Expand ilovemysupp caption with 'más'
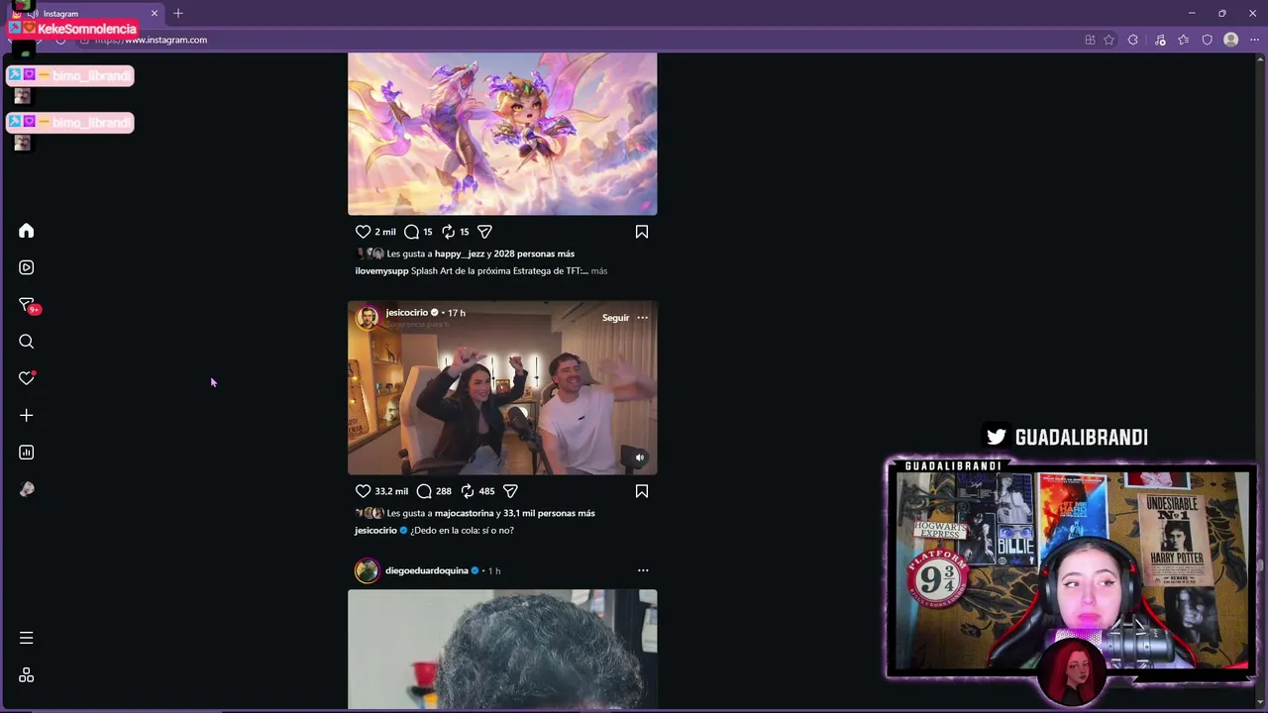The height and width of the screenshot is (713, 1268). point(599,271)
